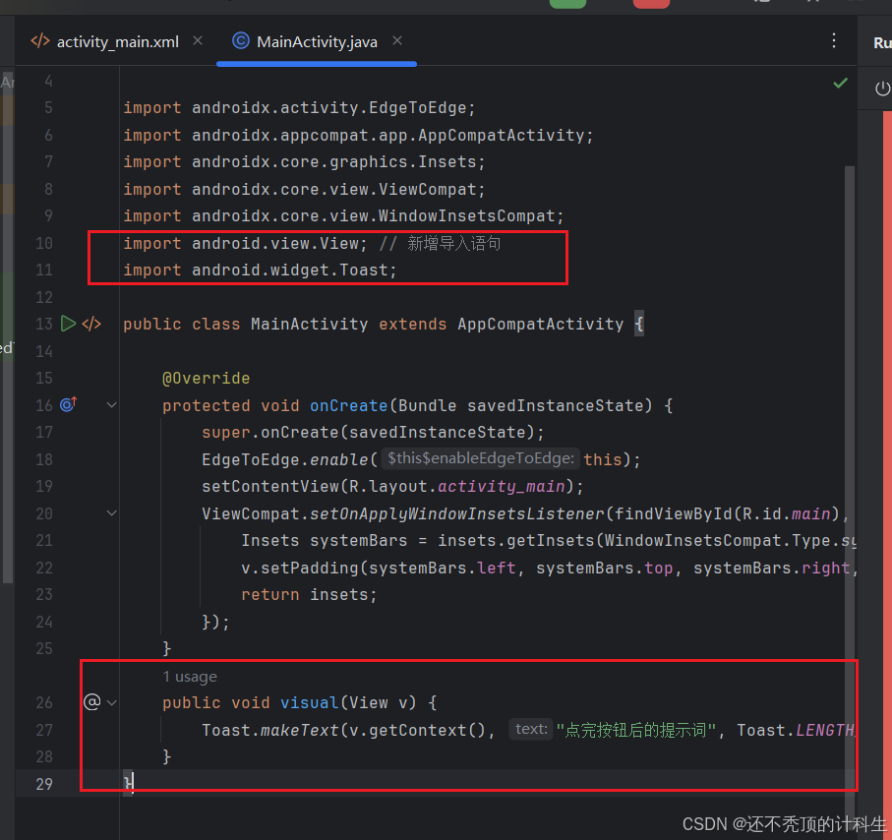Click the '@Override' annotation
892x840 pixels.
coord(206,379)
